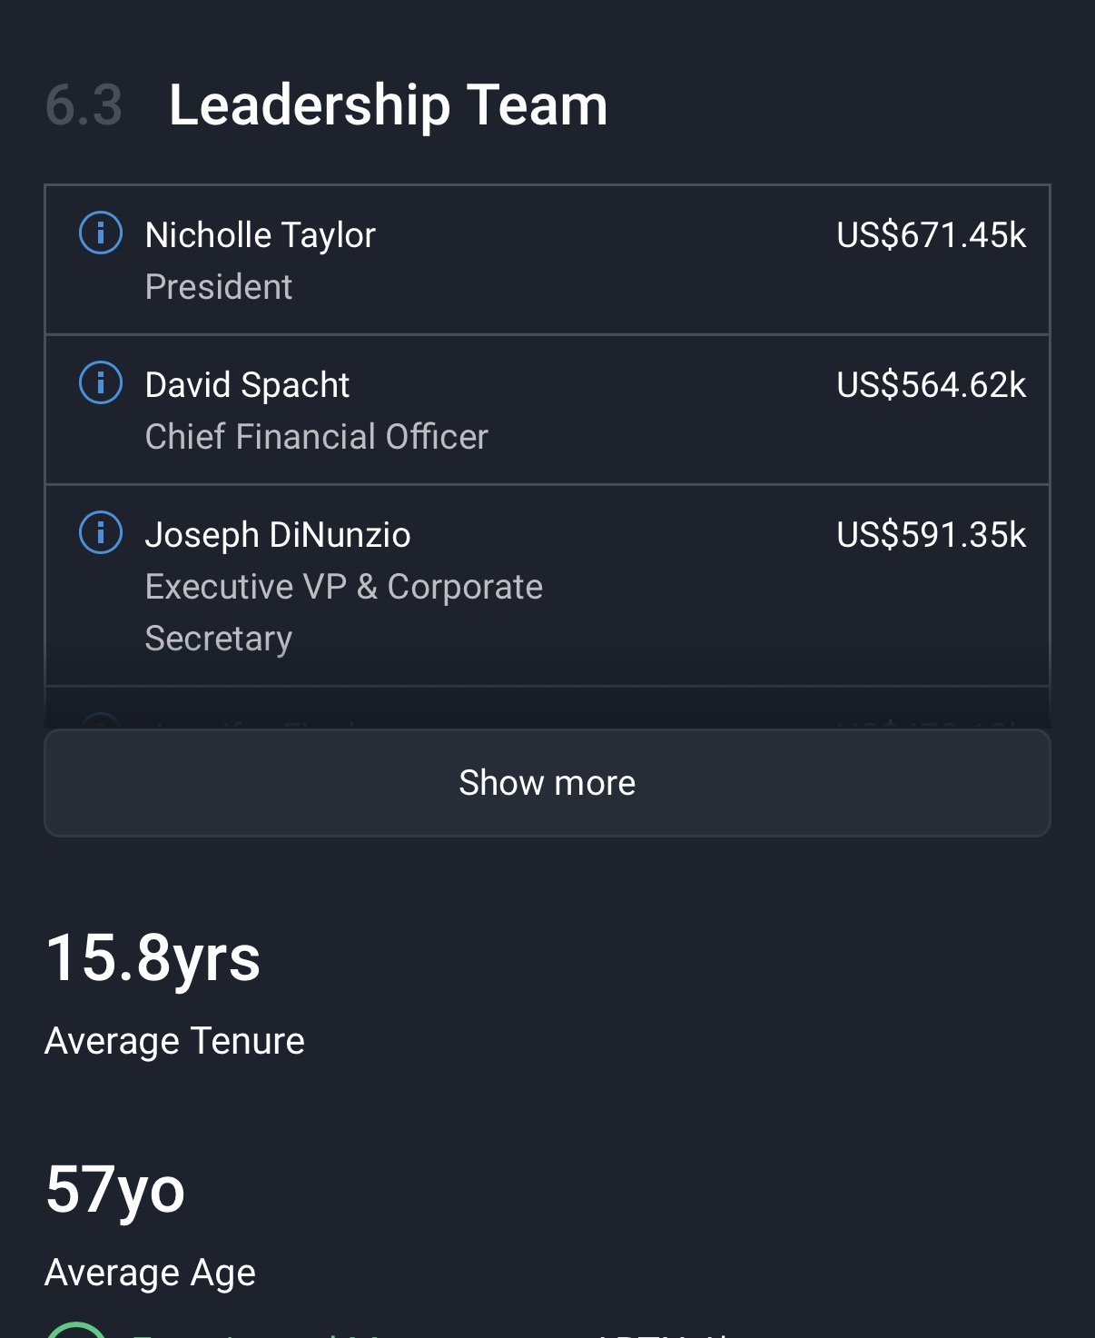This screenshot has height=1338, width=1095.
Task: Open info icon for David Spacht
Action: coord(101,382)
